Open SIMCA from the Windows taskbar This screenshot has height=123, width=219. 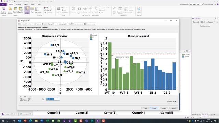click(98, 121)
